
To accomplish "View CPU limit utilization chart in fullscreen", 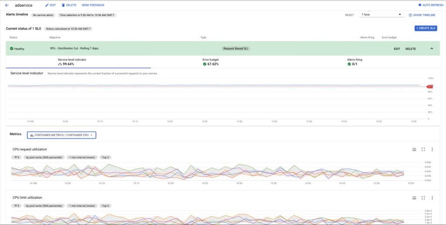I will coord(423,198).
